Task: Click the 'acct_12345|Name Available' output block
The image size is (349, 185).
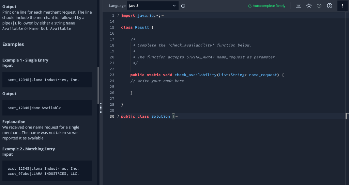Action: [47, 108]
